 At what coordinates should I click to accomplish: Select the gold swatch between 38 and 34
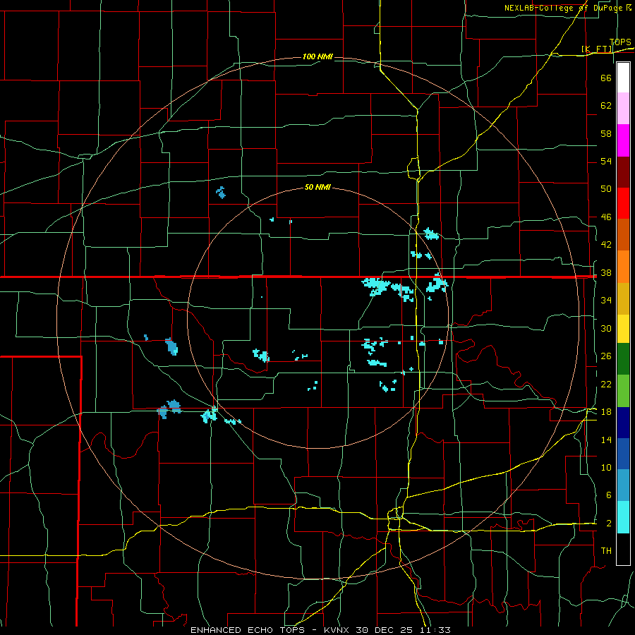(x=623, y=298)
